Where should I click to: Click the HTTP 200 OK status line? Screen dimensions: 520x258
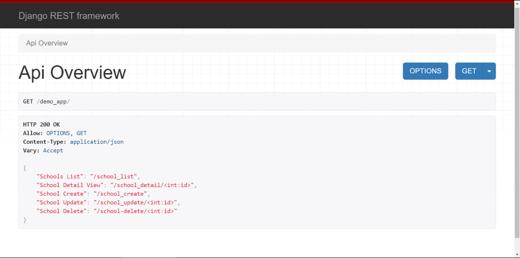pos(42,125)
